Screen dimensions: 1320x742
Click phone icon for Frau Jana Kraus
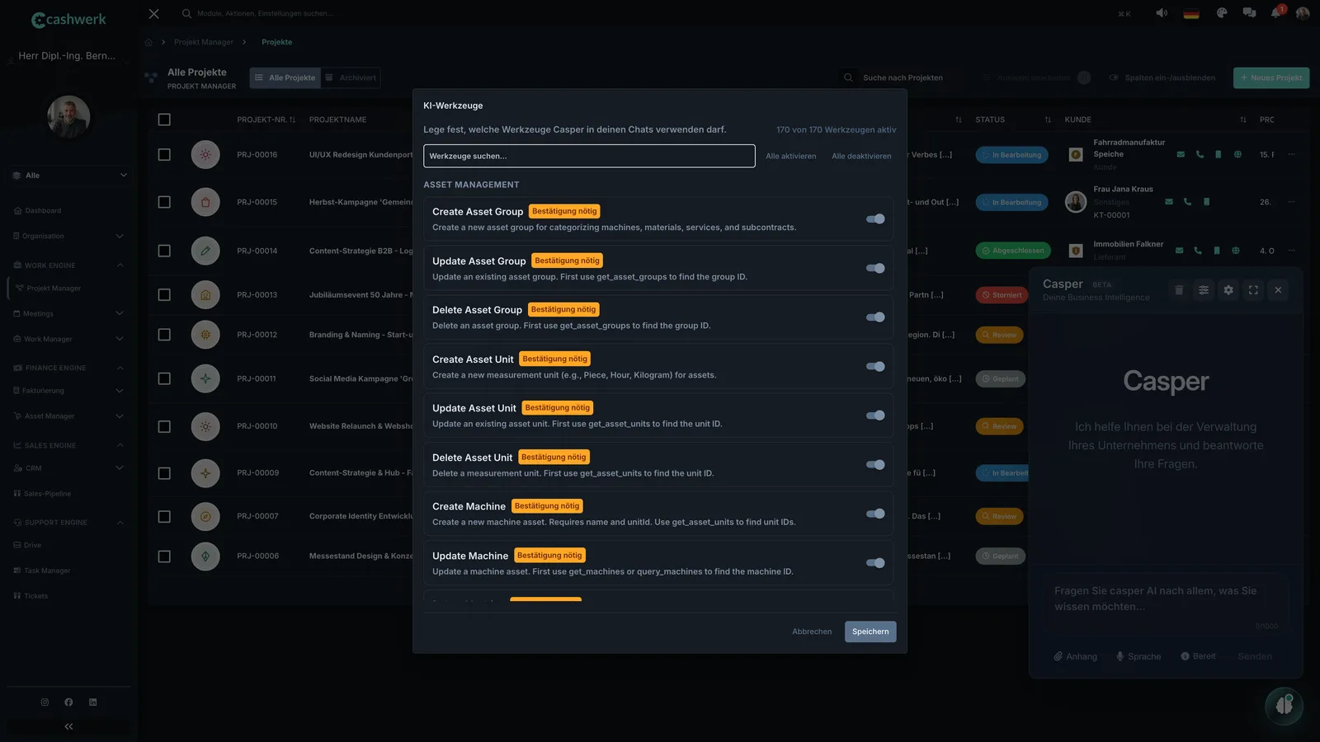pos(1187,202)
